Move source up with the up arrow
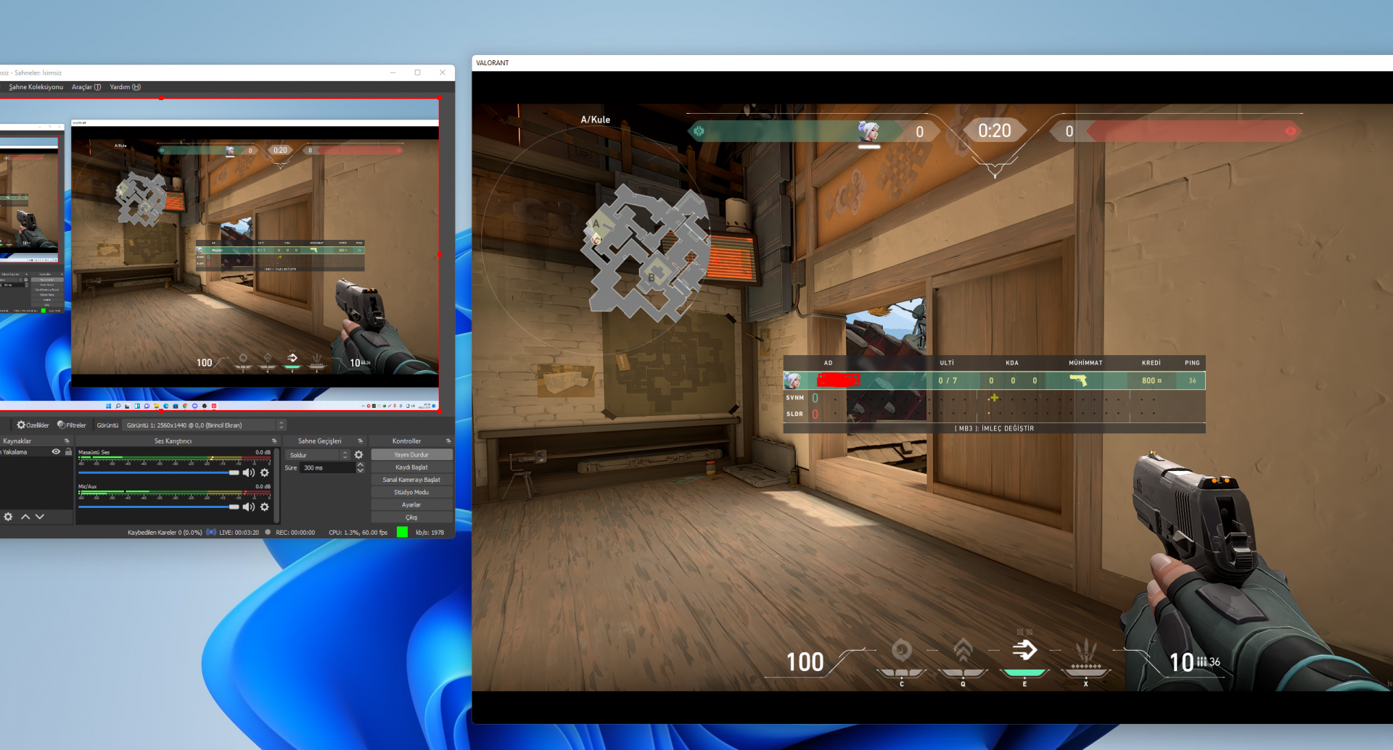Viewport: 1393px width, 750px height. [x=25, y=517]
